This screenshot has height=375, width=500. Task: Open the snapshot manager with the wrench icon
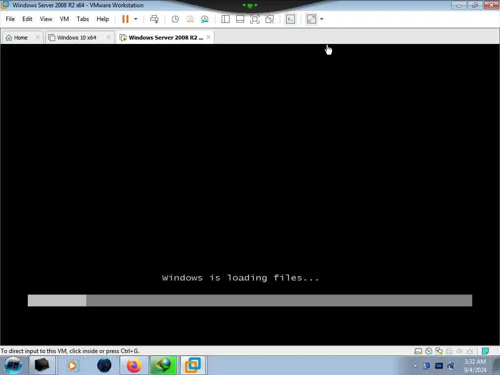[205, 19]
